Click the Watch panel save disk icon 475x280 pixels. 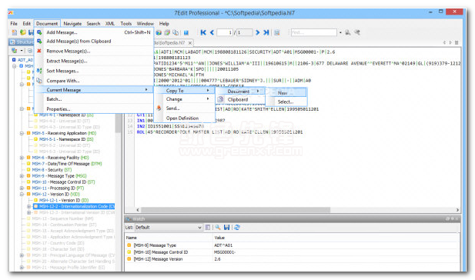click(x=226, y=228)
